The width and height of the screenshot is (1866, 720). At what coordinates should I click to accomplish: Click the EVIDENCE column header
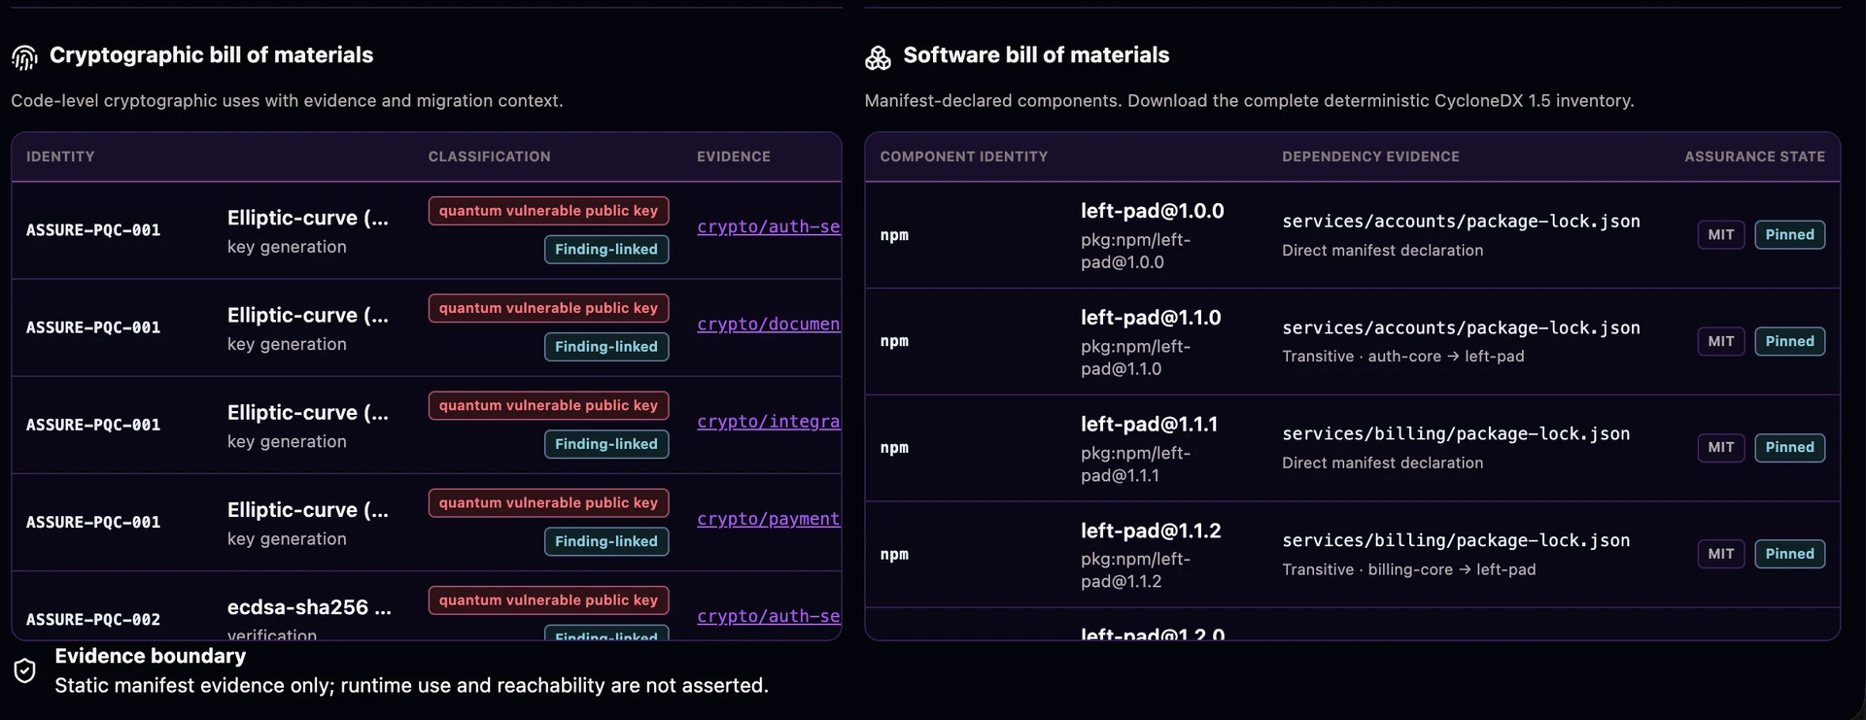(734, 156)
